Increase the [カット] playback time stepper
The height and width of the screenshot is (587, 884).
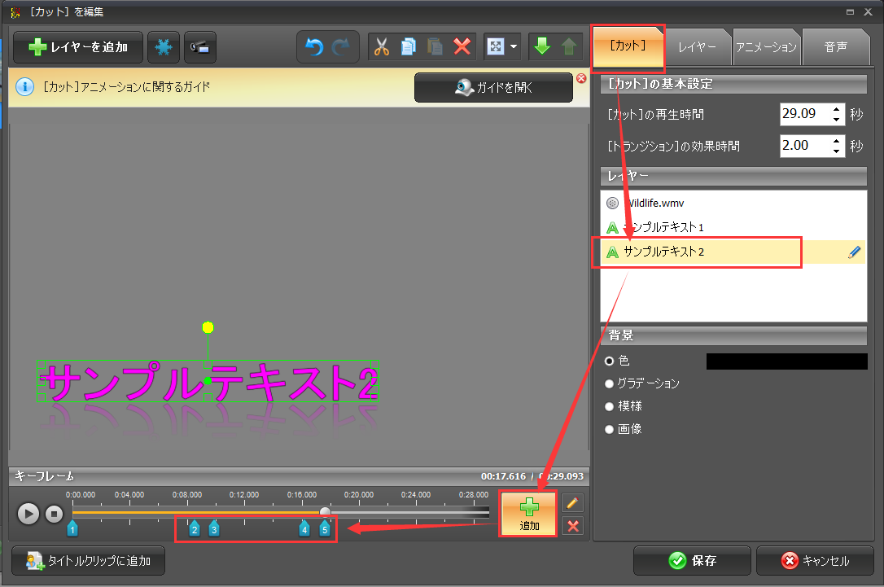(x=837, y=109)
